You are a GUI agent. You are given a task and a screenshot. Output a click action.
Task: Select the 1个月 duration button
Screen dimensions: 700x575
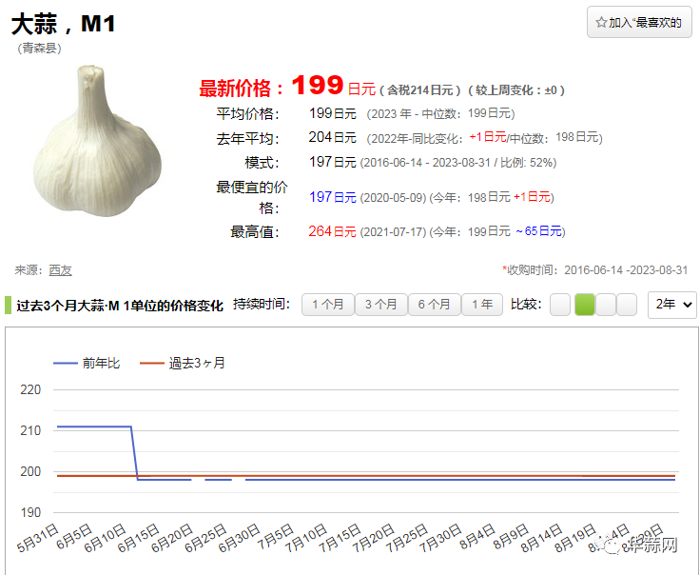pyautogui.click(x=327, y=305)
